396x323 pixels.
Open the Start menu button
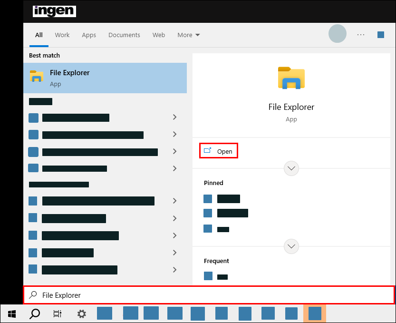[11, 313]
